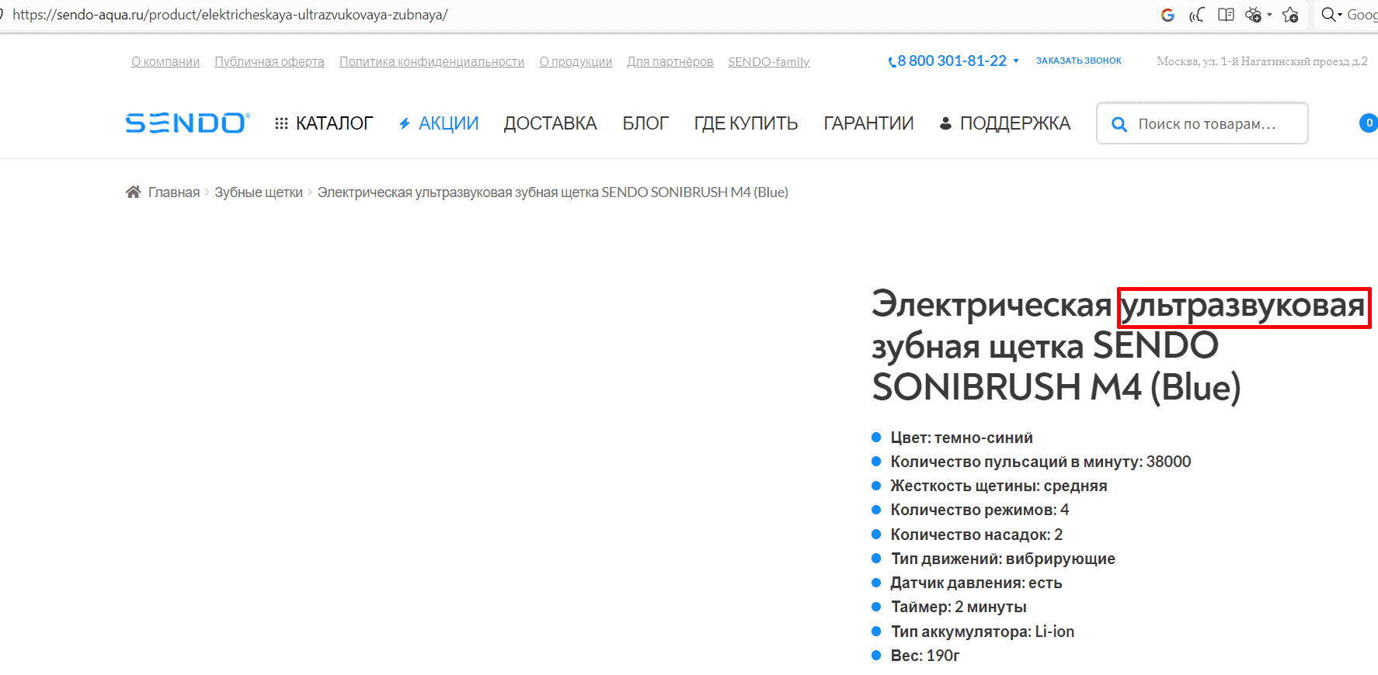Click 'Количество режимов: 4' line
Image resolution: width=1378 pixels, height=675 pixels.
coord(980,510)
